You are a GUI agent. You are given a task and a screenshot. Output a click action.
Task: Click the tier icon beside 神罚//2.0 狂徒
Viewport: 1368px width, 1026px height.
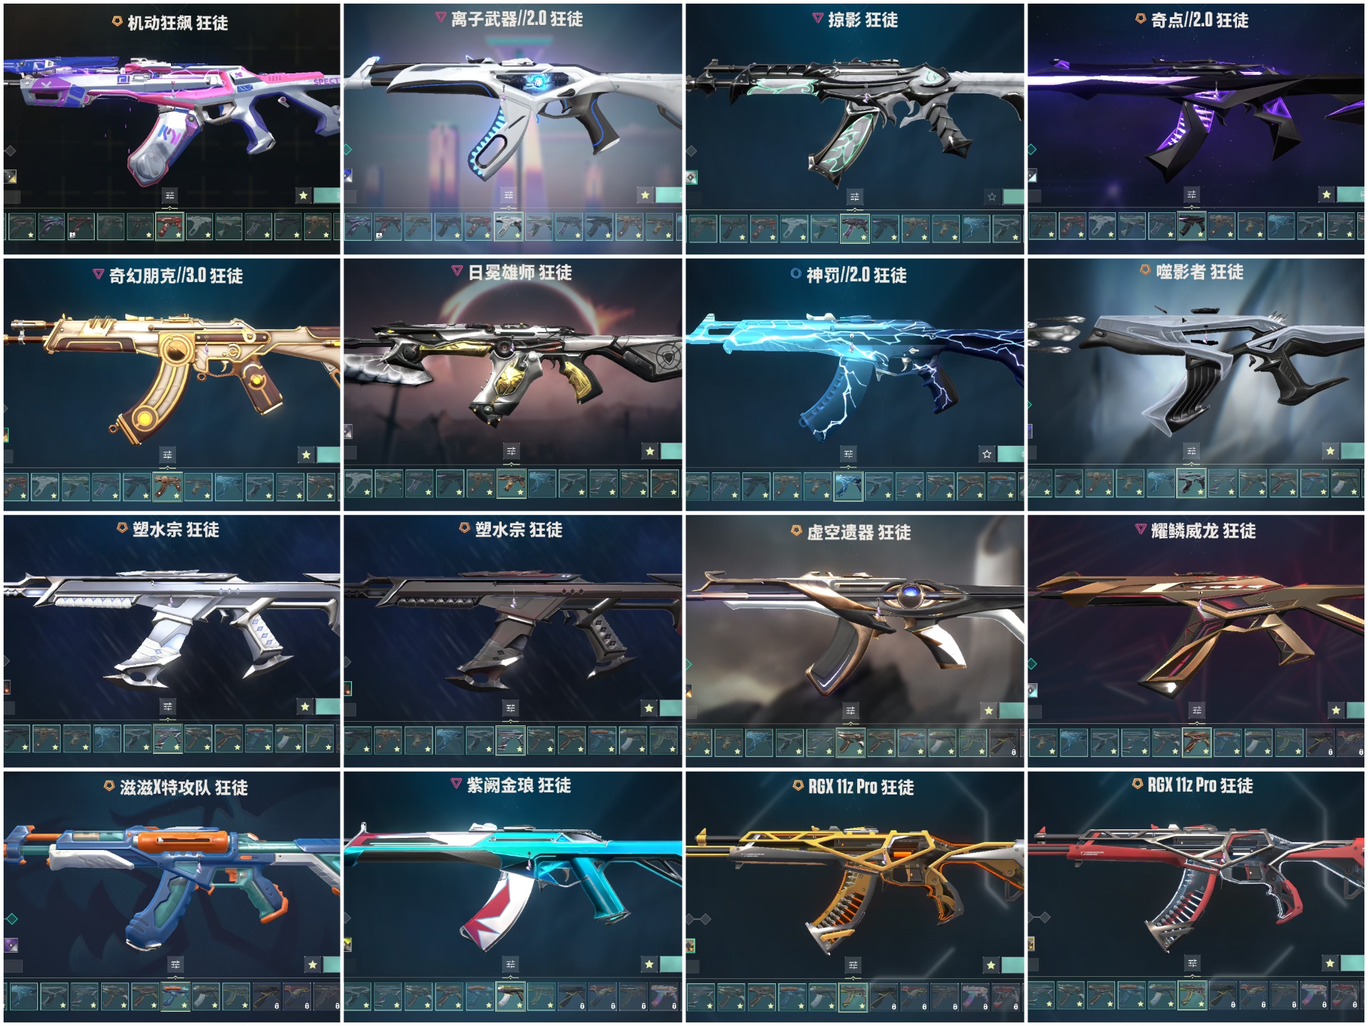796,274
